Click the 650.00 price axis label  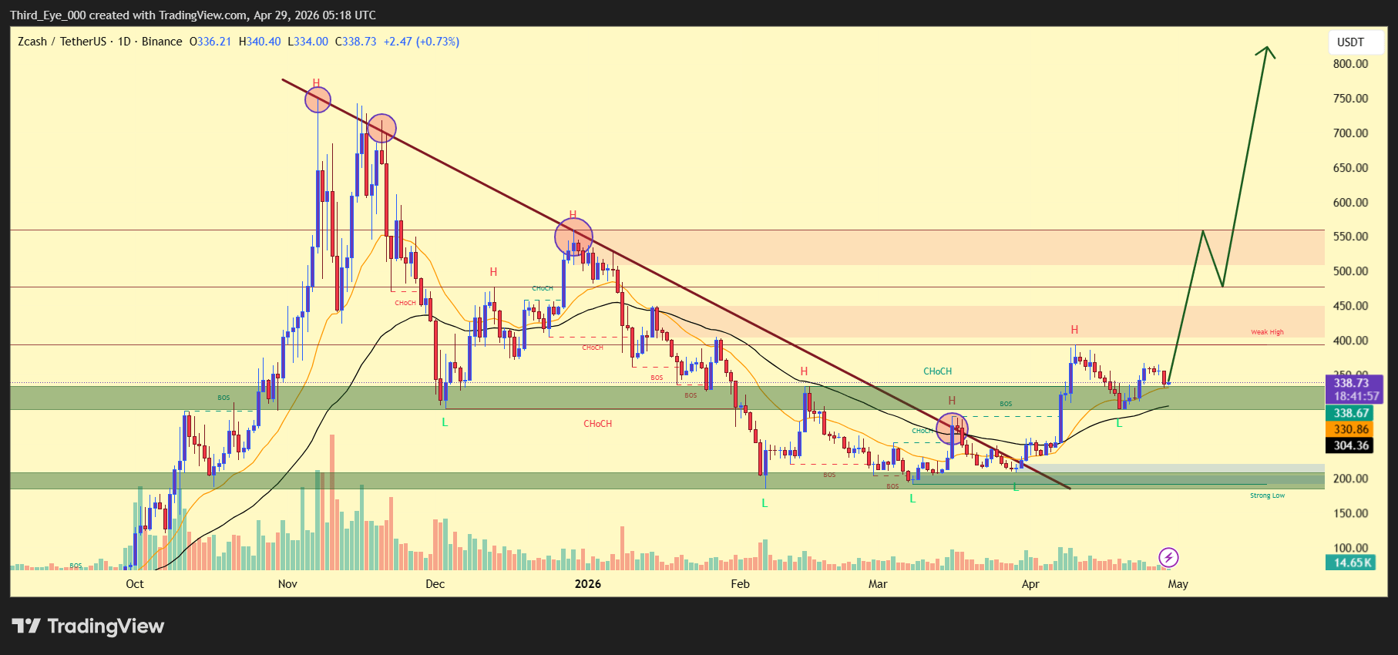pyautogui.click(x=1351, y=168)
